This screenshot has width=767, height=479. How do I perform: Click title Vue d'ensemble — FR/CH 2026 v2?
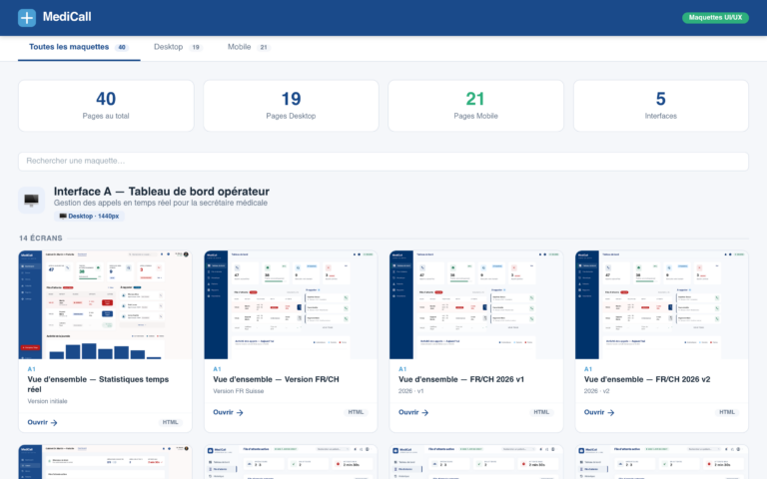pos(647,379)
